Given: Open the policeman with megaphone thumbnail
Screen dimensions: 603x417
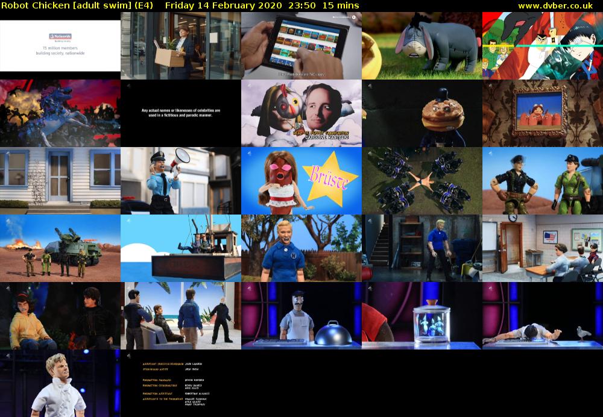Looking at the screenshot, I should pyautogui.click(x=181, y=181).
